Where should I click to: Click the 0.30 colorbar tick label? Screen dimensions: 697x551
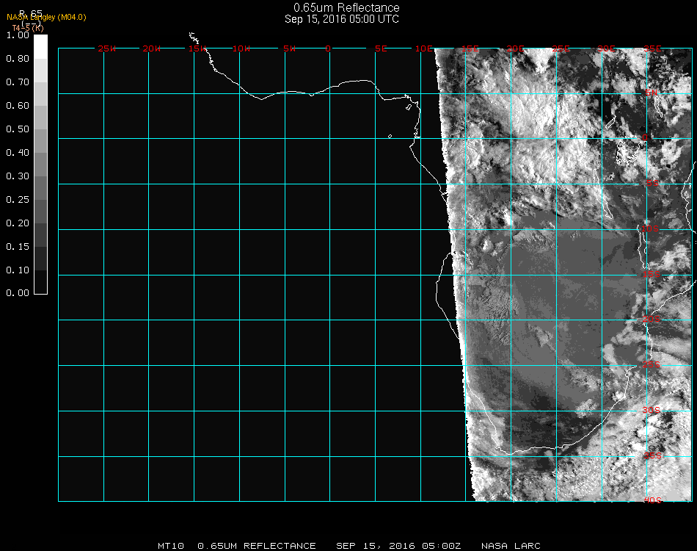(x=17, y=176)
